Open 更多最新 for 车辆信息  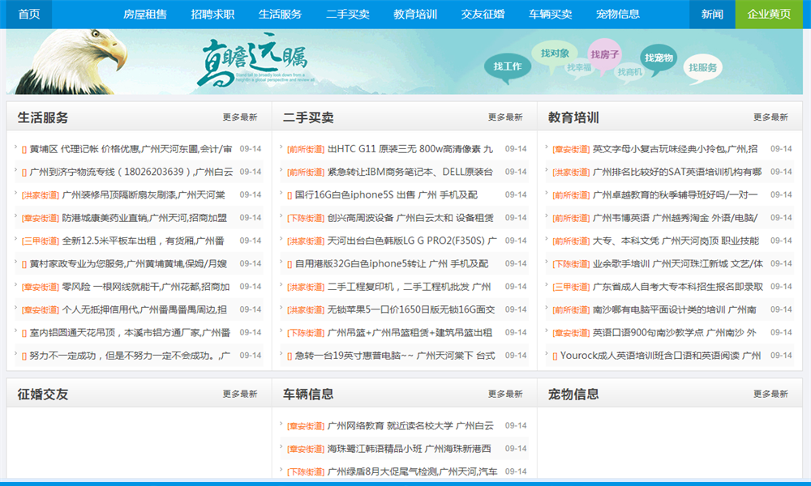pos(505,394)
